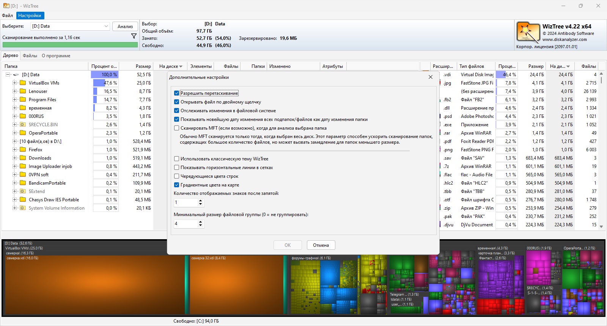Expand the Program Files folder node

[14, 99]
